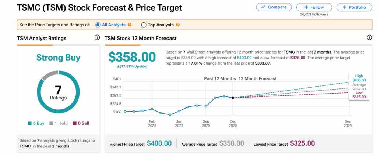Open the help icon next to Top Analysts
This screenshot has height=157, width=377.
178,25
